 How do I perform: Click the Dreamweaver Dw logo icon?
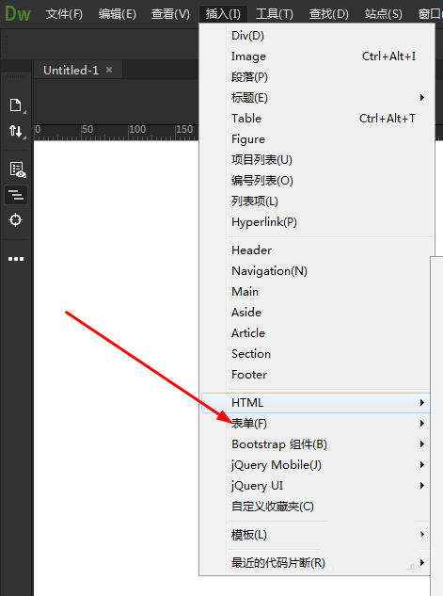(x=18, y=14)
